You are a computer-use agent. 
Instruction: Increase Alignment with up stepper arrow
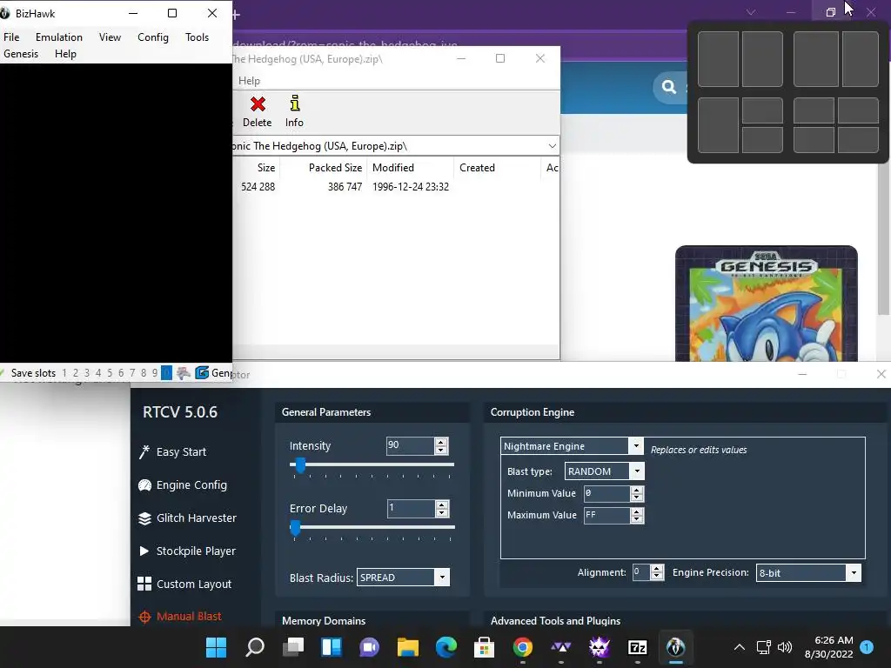(657, 569)
